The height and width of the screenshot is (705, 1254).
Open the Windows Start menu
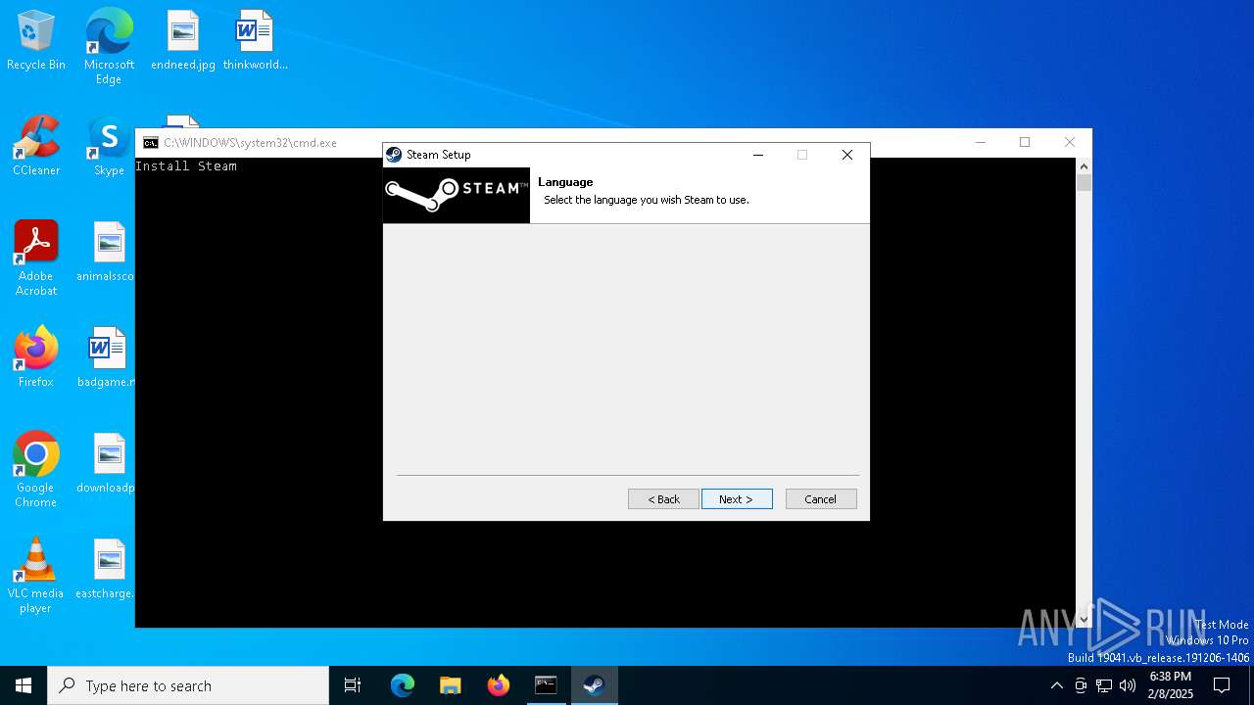pyautogui.click(x=24, y=685)
